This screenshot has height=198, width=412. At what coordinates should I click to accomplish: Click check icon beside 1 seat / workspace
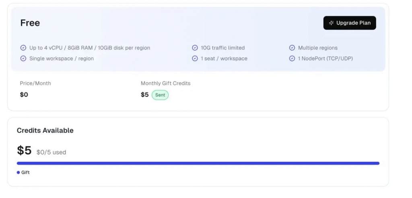[195, 59]
